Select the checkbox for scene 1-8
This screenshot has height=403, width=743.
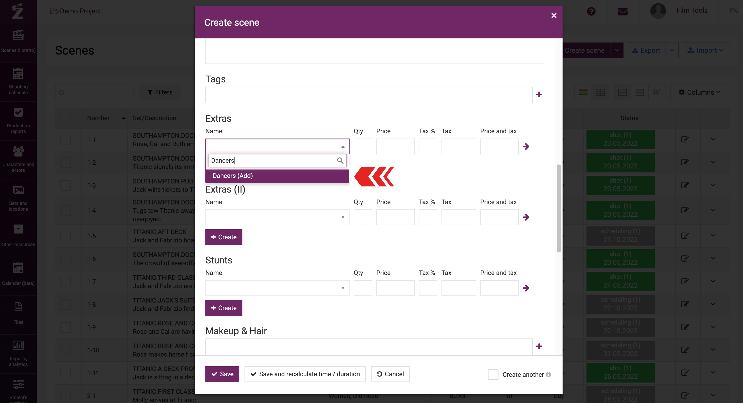(x=65, y=305)
